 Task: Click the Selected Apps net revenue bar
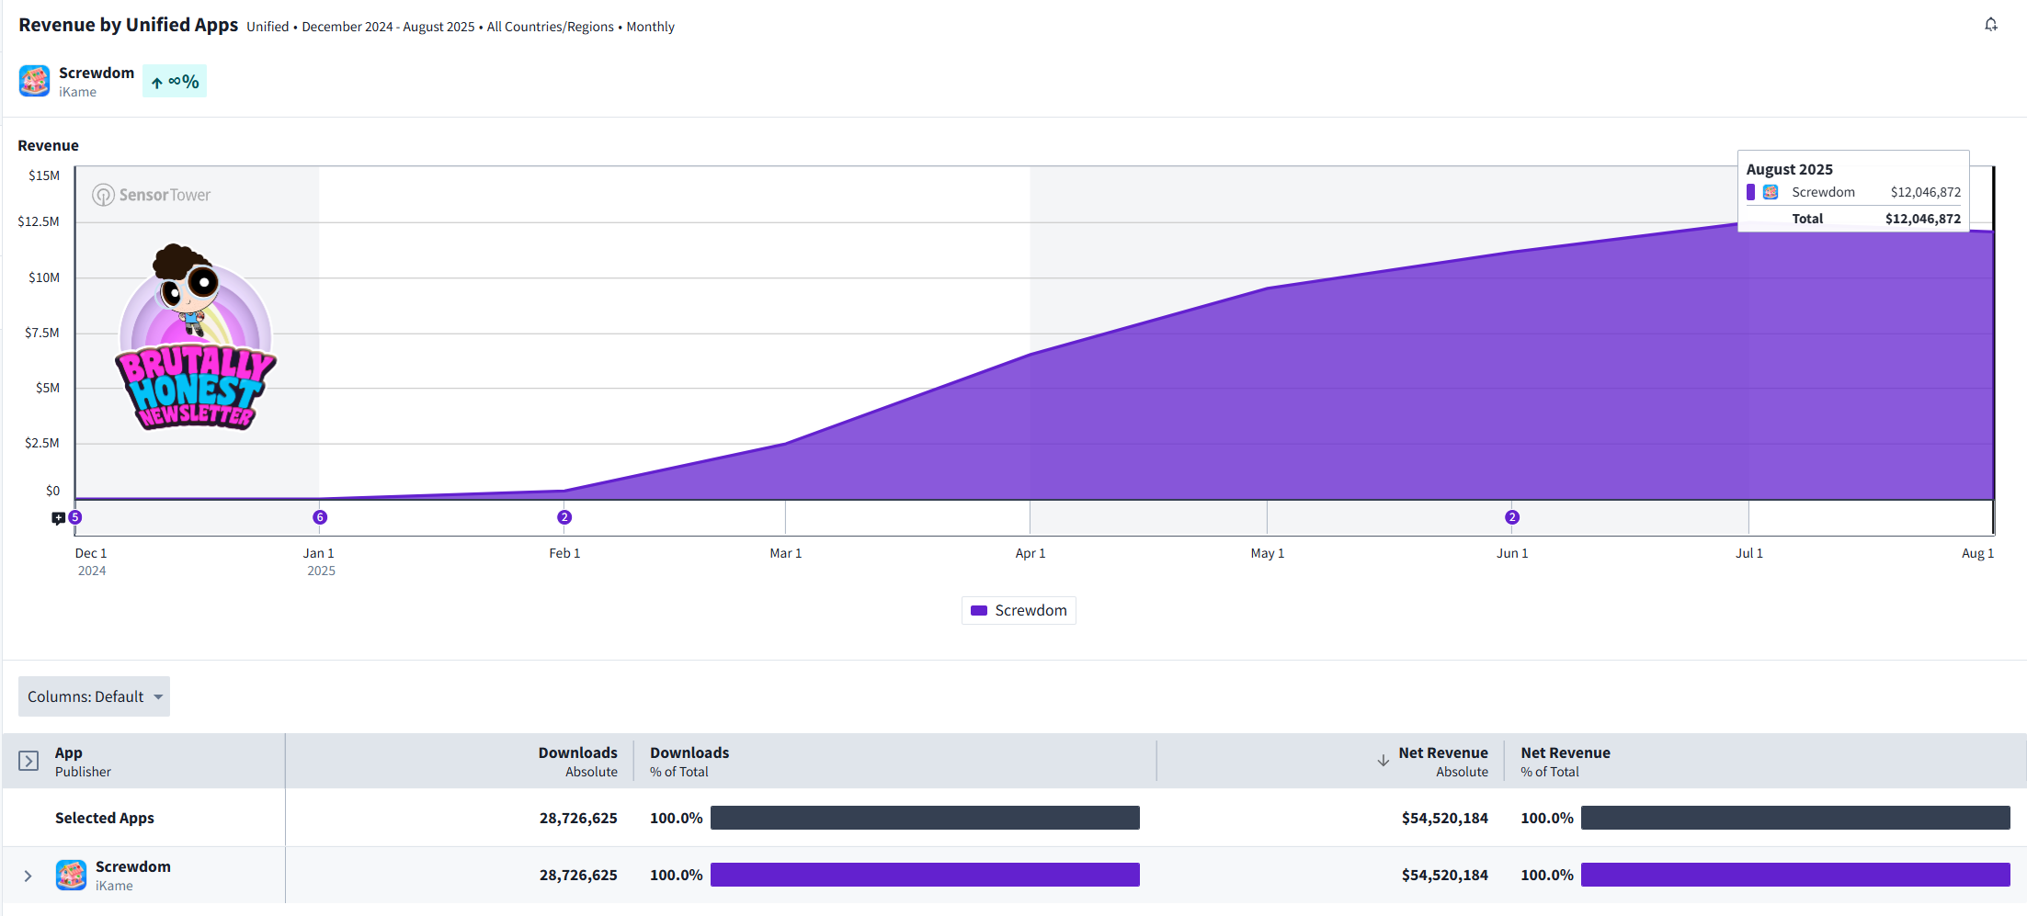(1795, 818)
